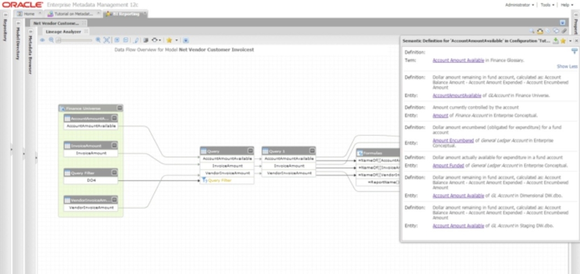580x274 pixels.
Task: Close the Tutorial on Metadat... tab
Action: [x=99, y=14]
